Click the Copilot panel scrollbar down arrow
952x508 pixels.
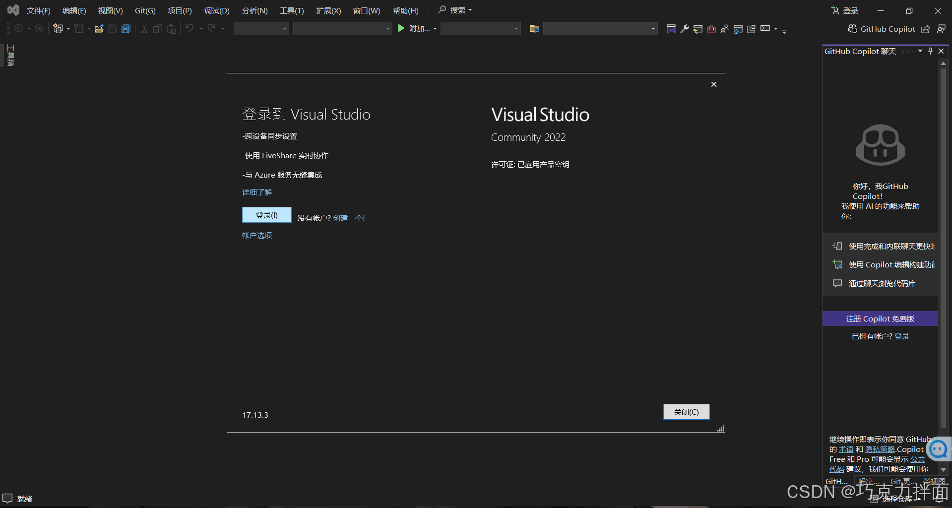[943, 469]
